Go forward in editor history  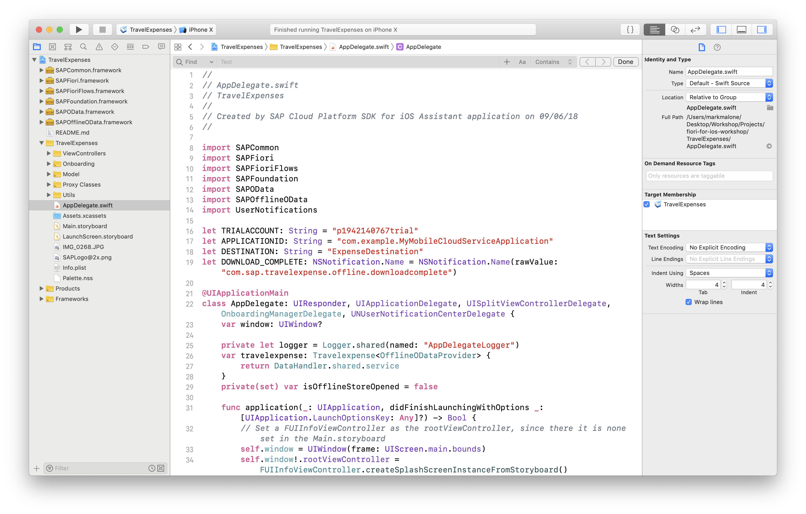click(x=202, y=47)
